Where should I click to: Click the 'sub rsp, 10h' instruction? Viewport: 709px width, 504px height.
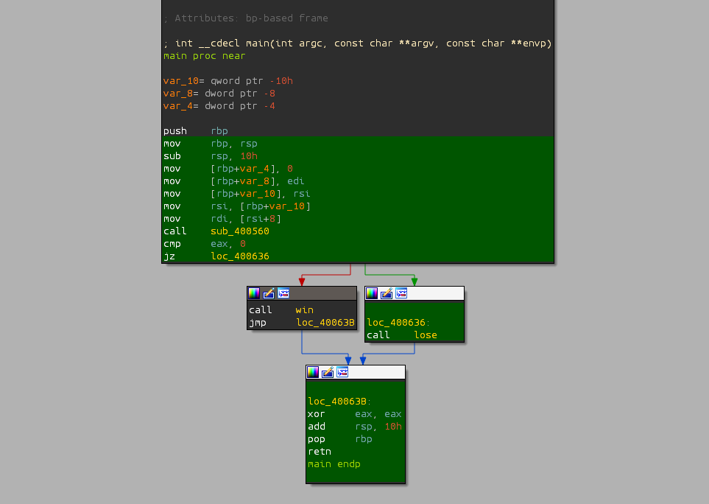point(211,156)
